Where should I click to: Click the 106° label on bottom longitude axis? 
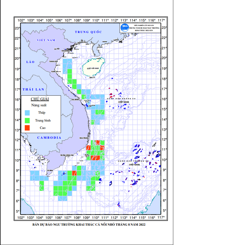pos(58,217)
